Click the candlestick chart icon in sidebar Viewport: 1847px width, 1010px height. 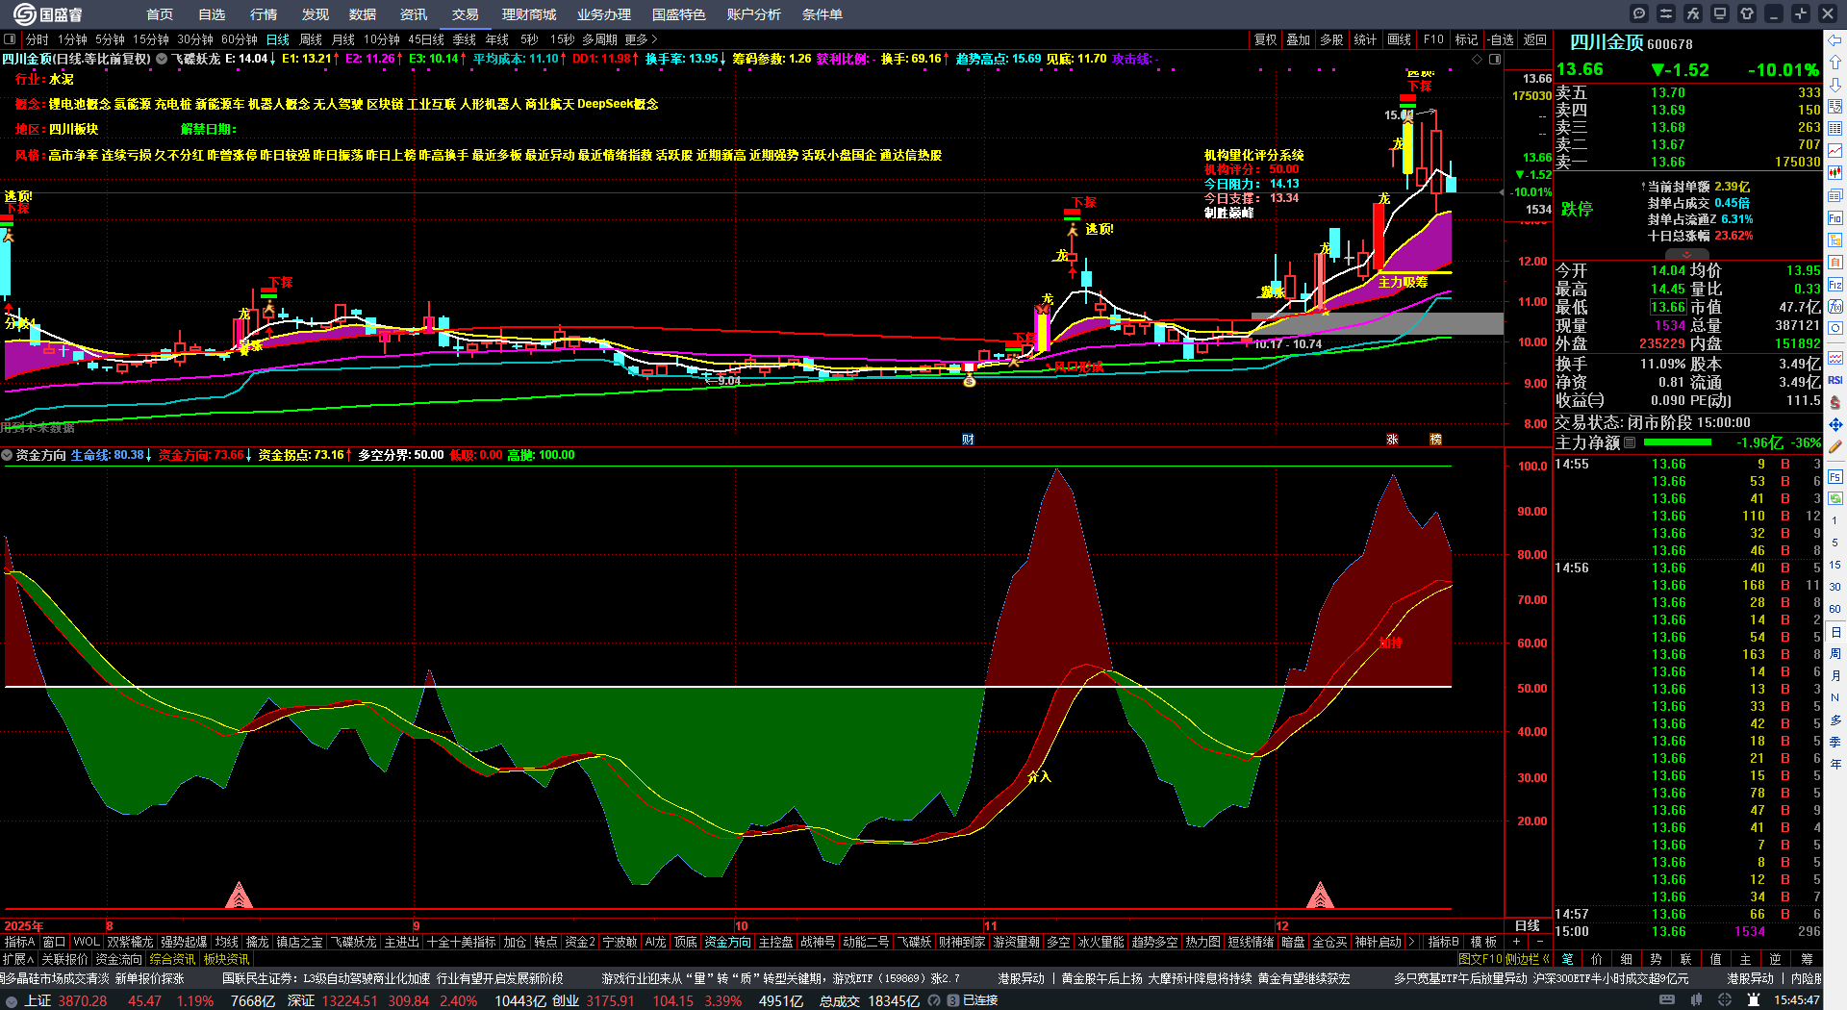pyautogui.click(x=1835, y=173)
